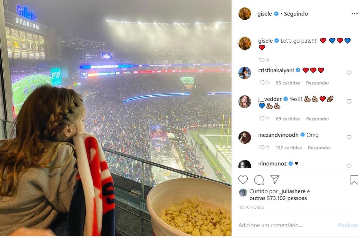View the 69 curtidas on j__vedder's comment

coord(288,119)
